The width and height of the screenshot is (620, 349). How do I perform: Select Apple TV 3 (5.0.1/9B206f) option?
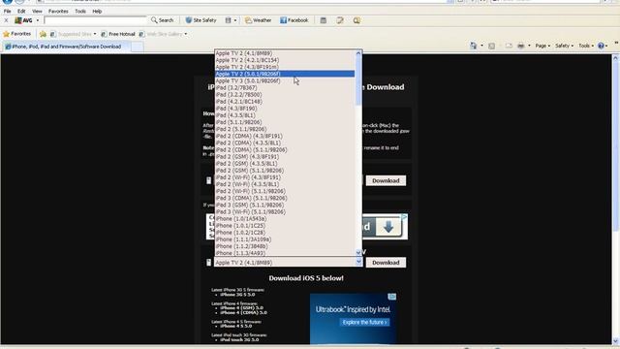tap(285, 80)
